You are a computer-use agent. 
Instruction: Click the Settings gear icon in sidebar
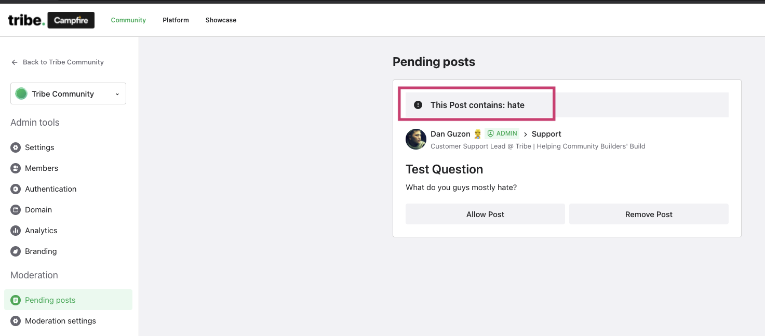(16, 147)
